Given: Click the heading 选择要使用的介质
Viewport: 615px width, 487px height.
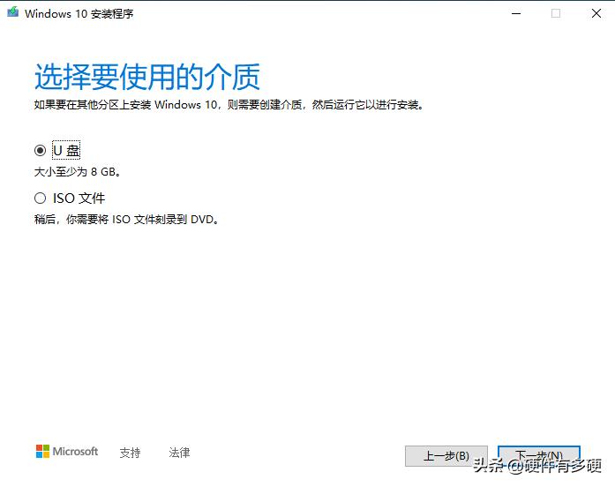Looking at the screenshot, I should (147, 77).
